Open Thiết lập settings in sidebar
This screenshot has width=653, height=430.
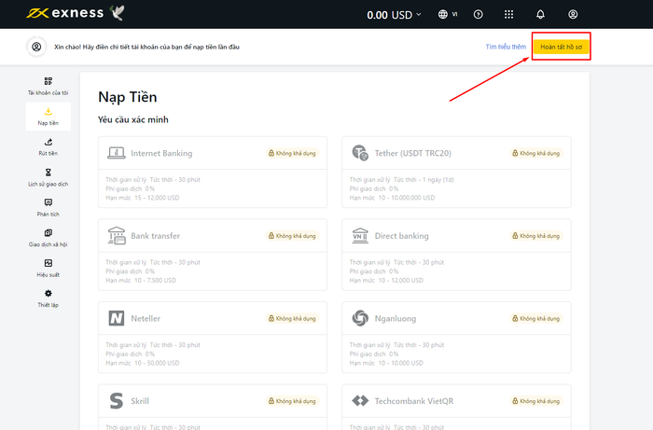pyautogui.click(x=48, y=298)
